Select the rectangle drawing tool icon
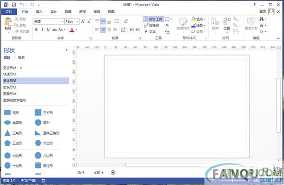The height and width of the screenshot is (185, 284). point(167,19)
